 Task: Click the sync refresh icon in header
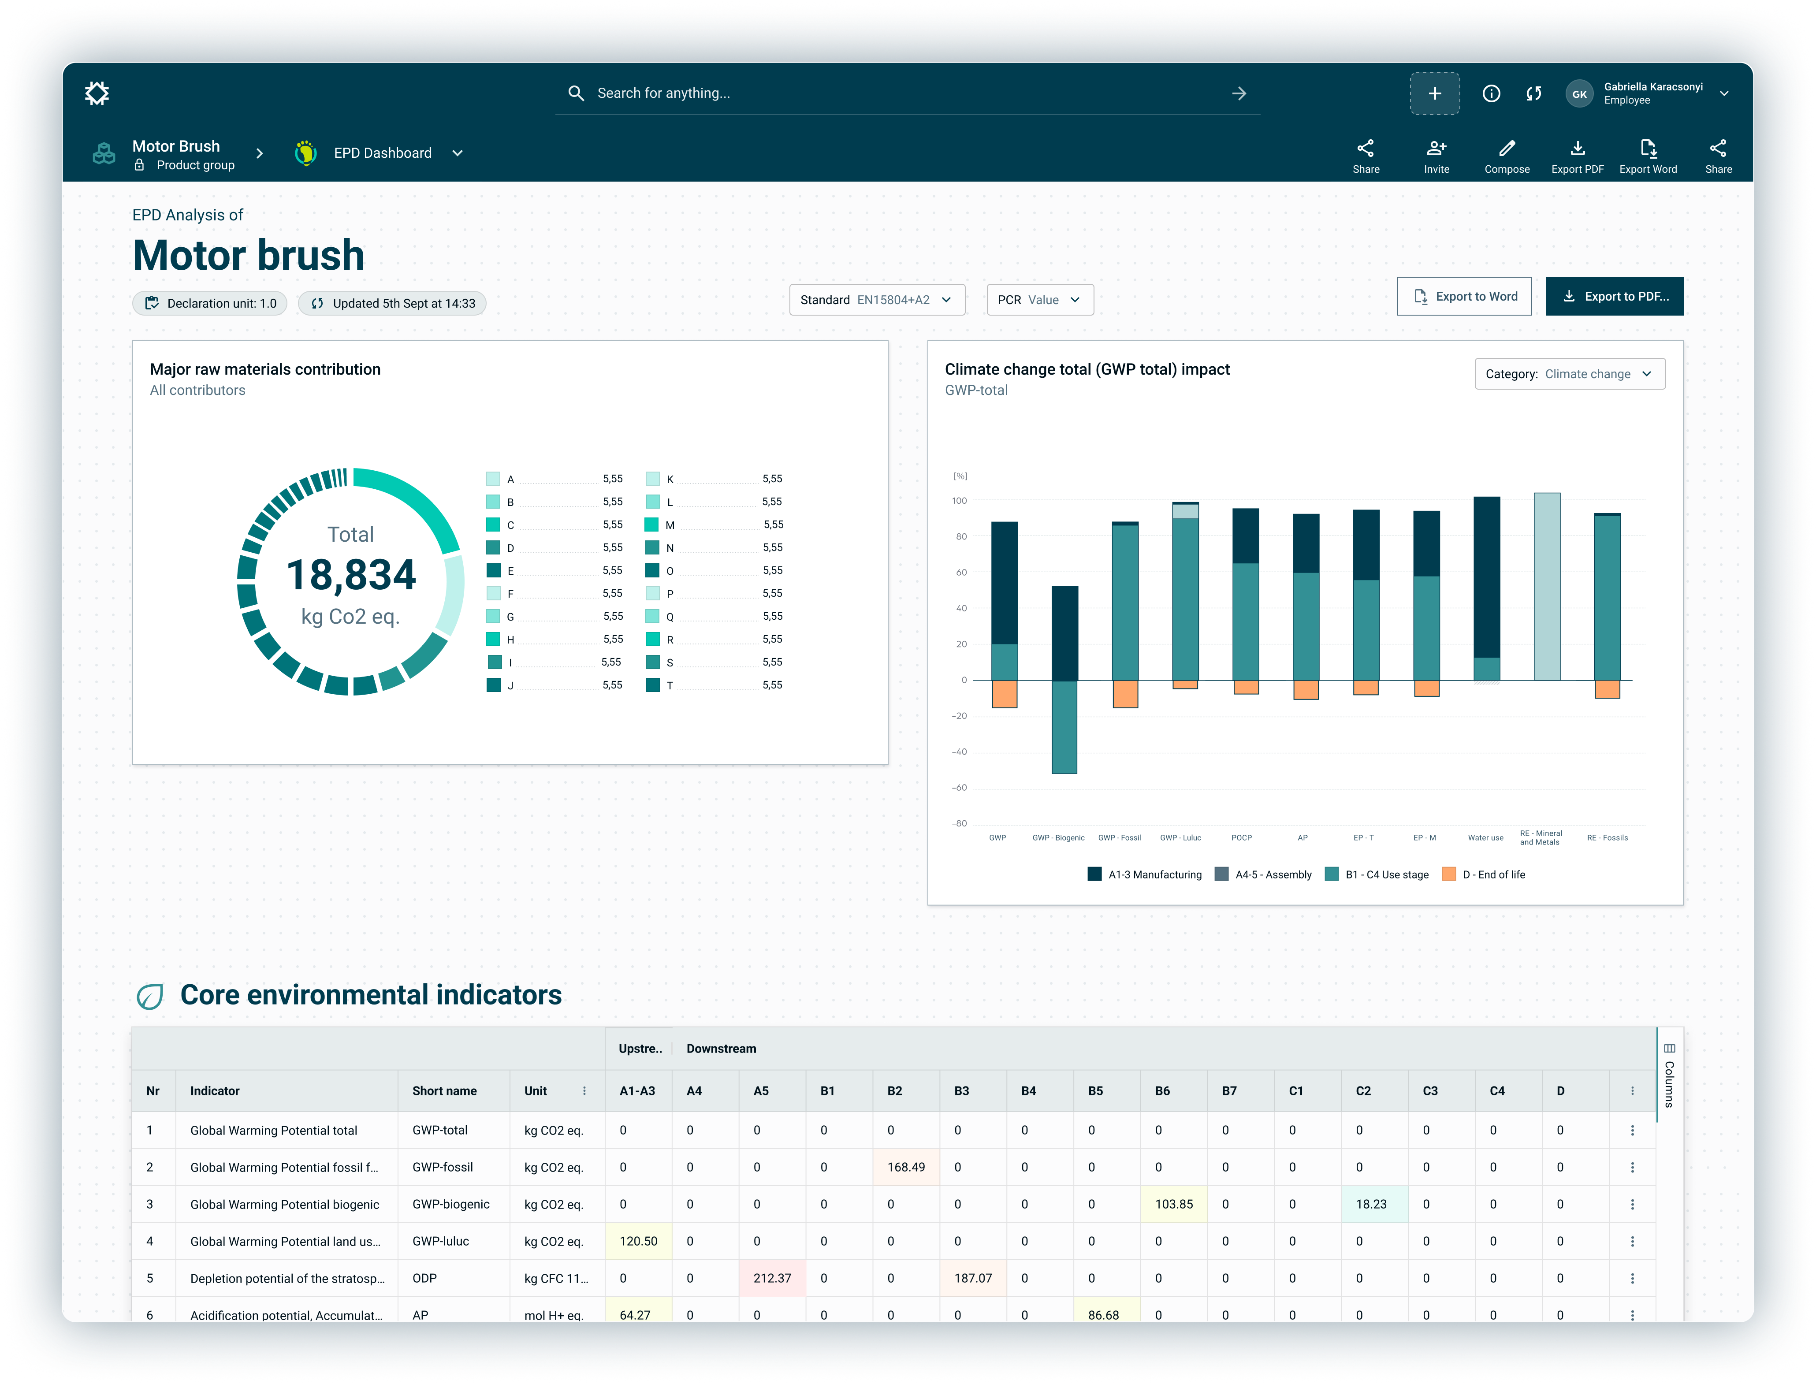click(x=1533, y=93)
